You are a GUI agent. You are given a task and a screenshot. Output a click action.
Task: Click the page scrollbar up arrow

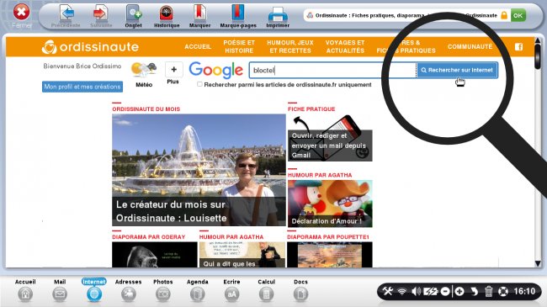pyautogui.click(x=538, y=41)
